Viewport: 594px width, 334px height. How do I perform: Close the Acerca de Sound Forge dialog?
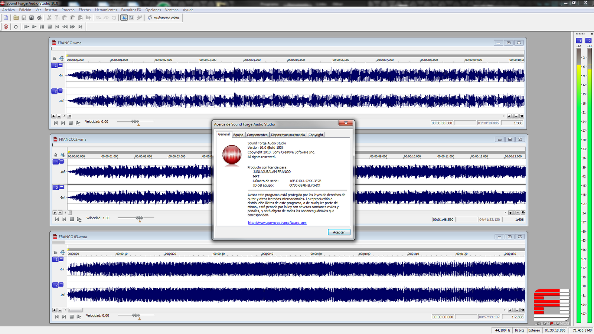(346, 123)
